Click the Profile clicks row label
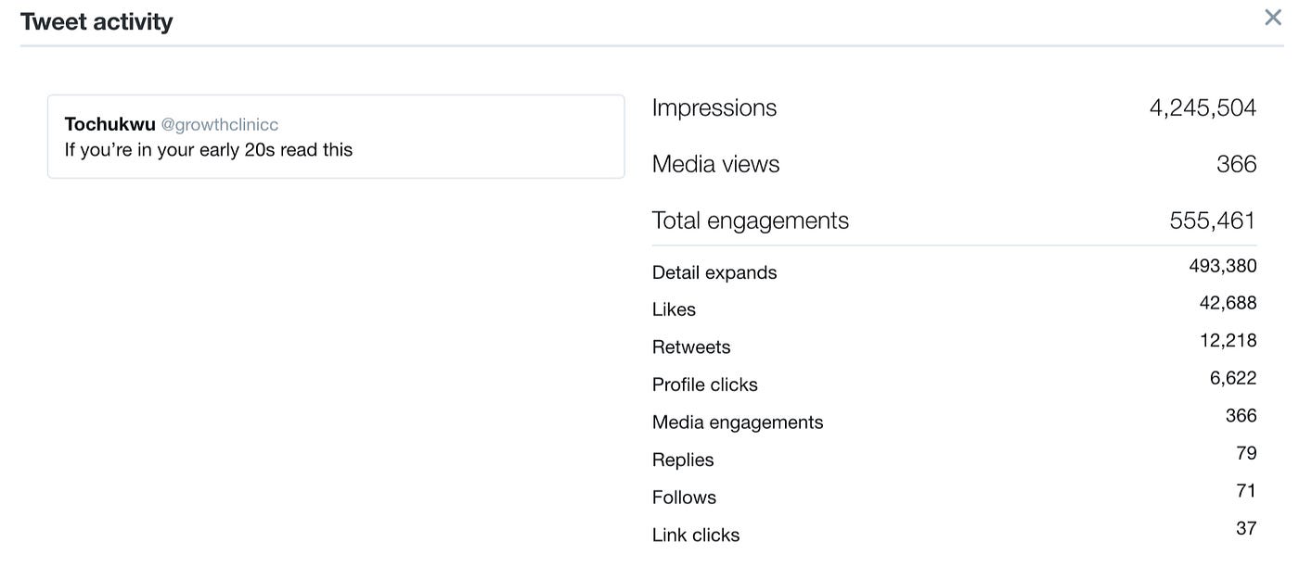The image size is (1299, 580). (x=704, y=385)
